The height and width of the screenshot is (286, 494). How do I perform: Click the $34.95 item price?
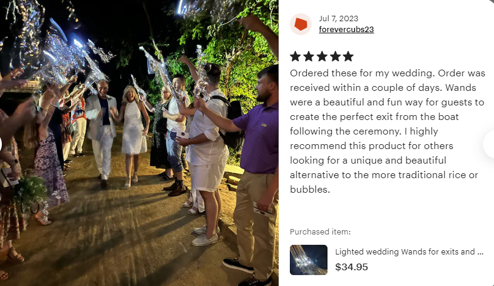coord(351,267)
